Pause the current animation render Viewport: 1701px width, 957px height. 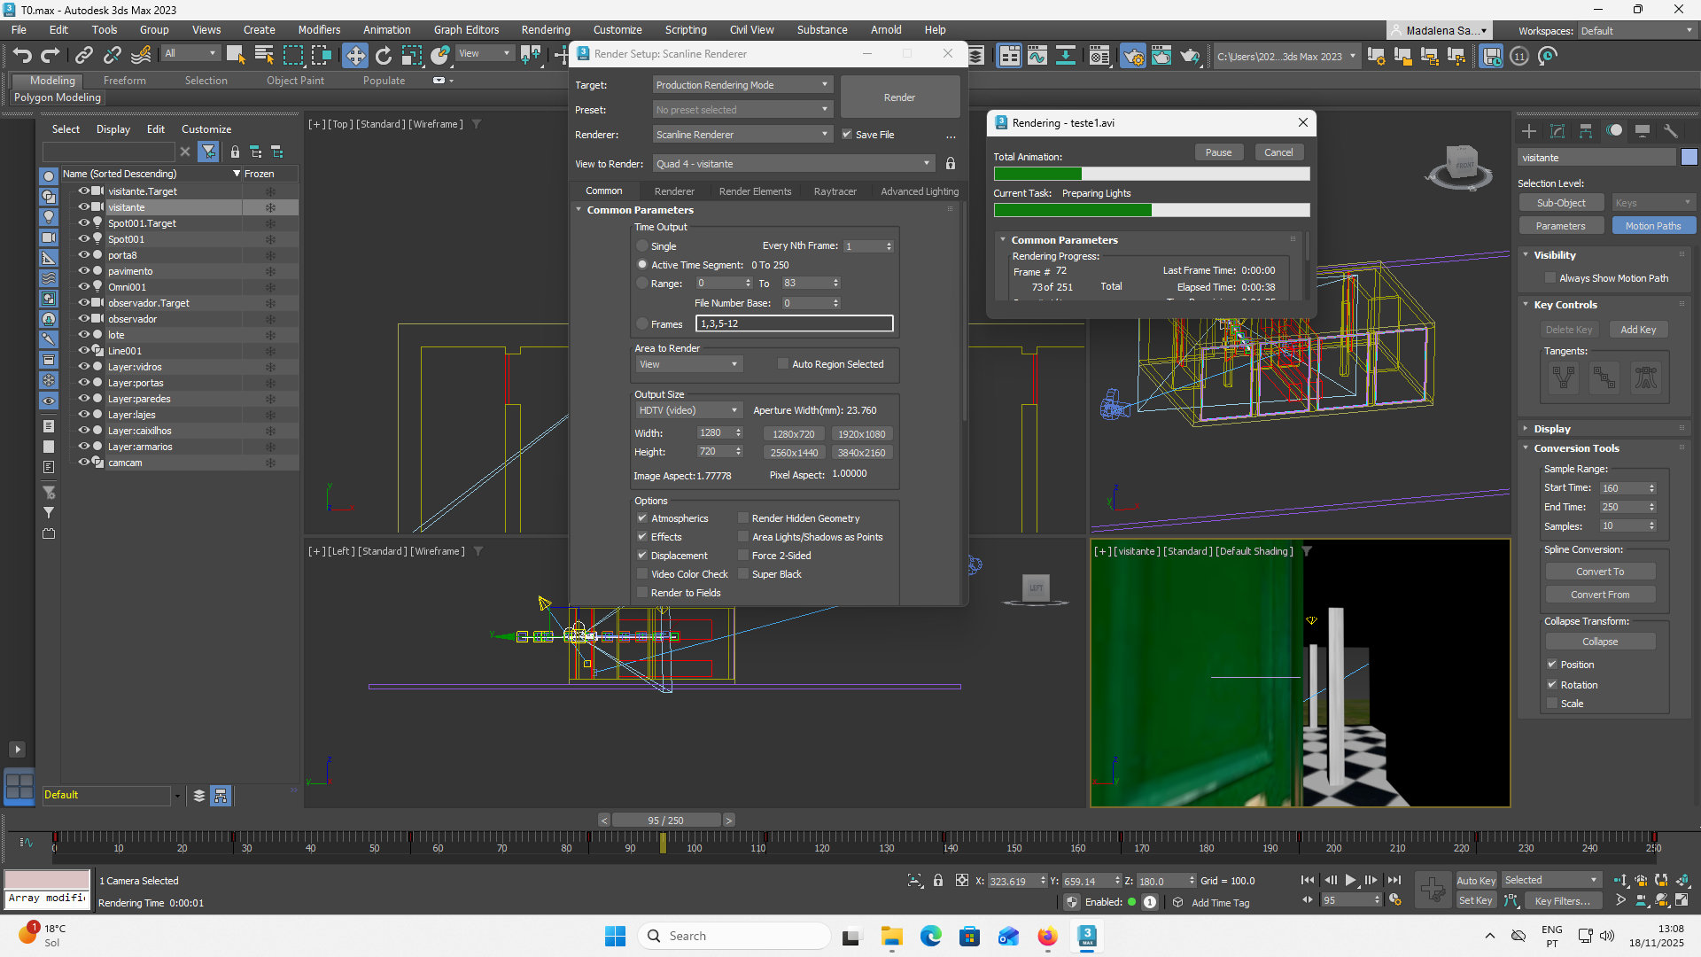click(1218, 152)
